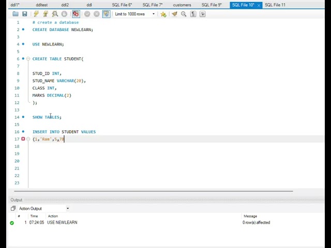This screenshot has width=331, height=248.
Task: Click the output copy icon beside Action Output
Action: [x=13, y=209]
